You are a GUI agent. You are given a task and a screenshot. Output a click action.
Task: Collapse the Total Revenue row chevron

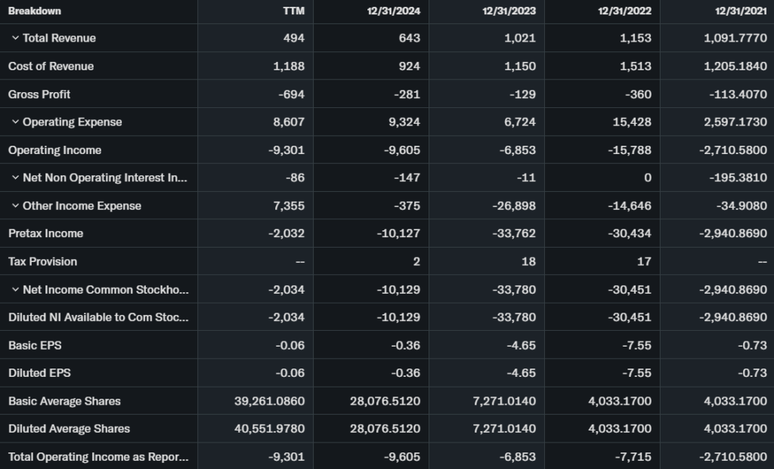coord(15,38)
